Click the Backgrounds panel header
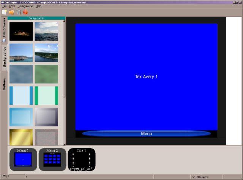 pyautogui.click(x=36, y=18)
